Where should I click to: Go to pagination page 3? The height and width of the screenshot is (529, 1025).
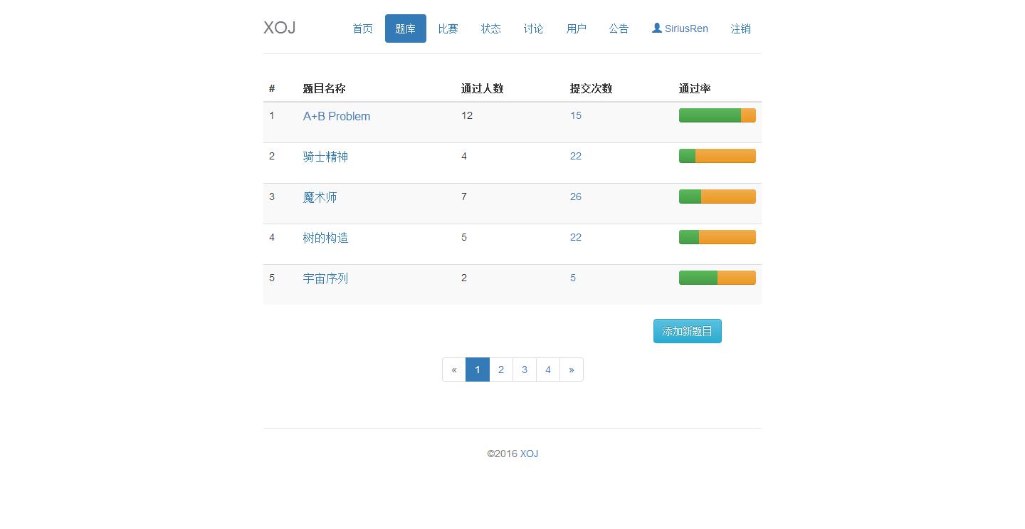(525, 370)
